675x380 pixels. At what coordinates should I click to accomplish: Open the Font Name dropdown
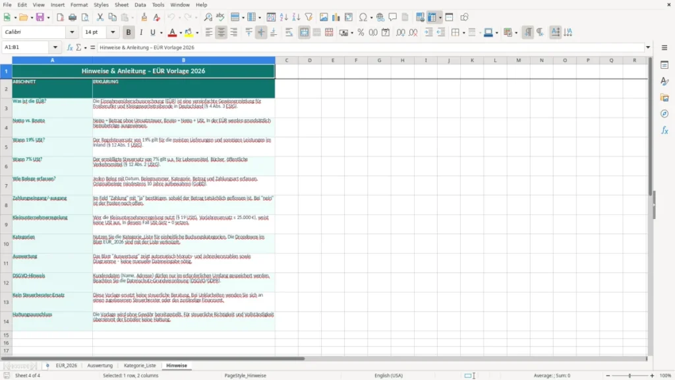click(x=72, y=32)
